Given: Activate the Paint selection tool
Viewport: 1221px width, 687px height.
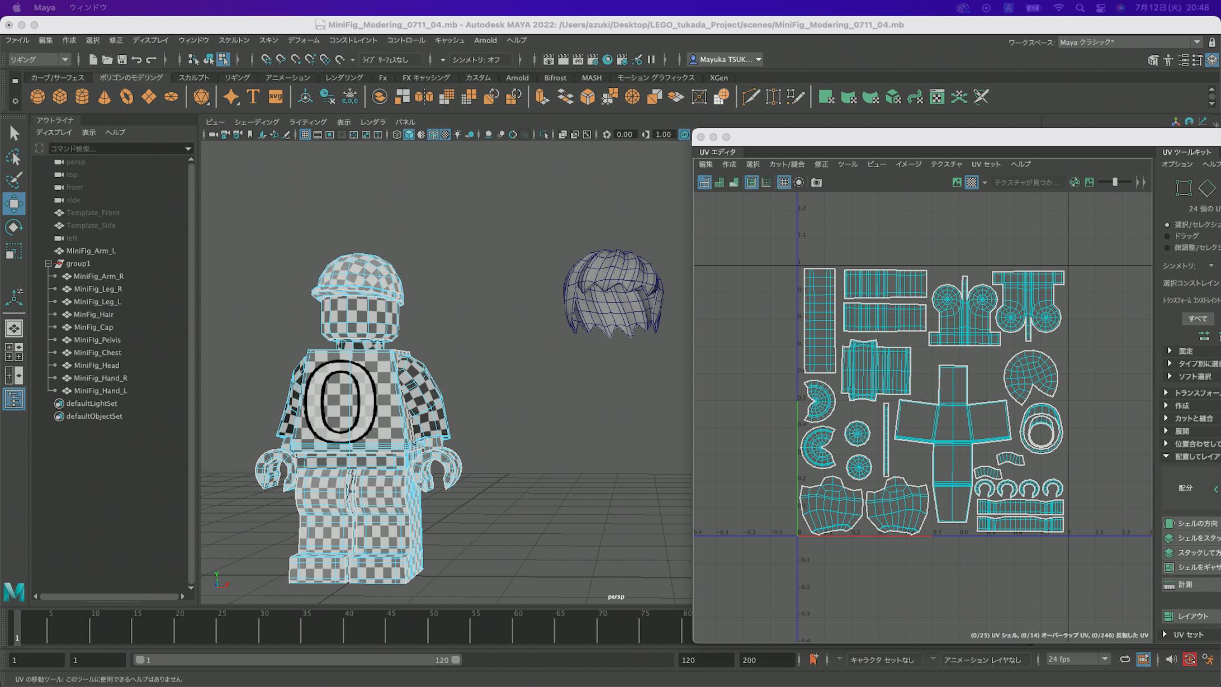Looking at the screenshot, I should pos(14,180).
